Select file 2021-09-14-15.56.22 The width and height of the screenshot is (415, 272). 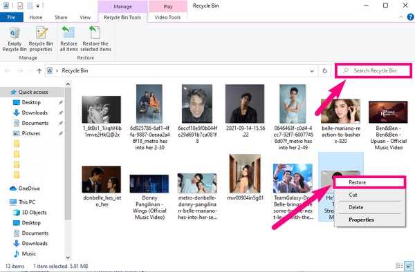(245, 110)
